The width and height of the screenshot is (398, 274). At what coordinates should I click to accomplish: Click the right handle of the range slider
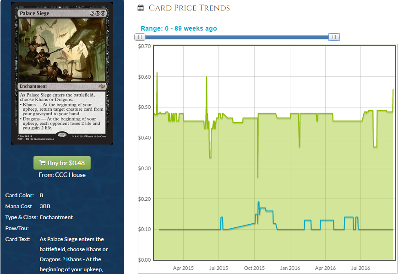coord(334,37)
